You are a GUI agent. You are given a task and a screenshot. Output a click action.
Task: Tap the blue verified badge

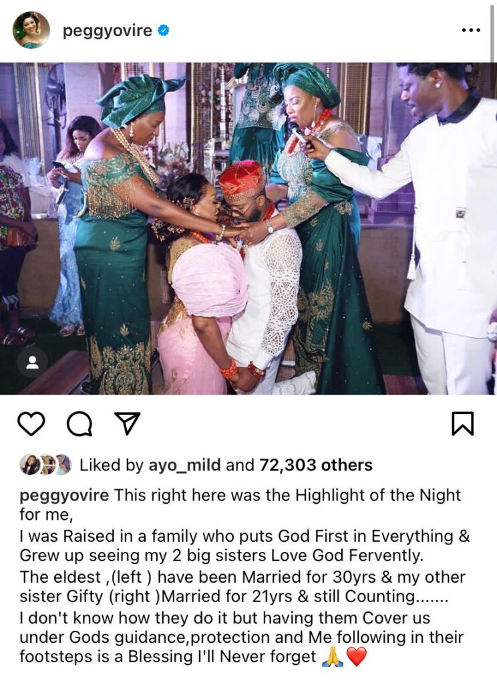click(164, 31)
